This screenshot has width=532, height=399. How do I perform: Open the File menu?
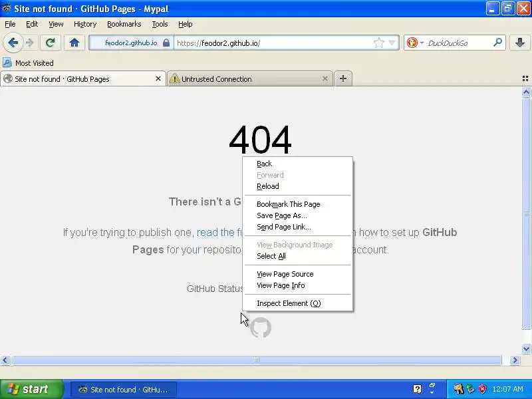point(10,24)
